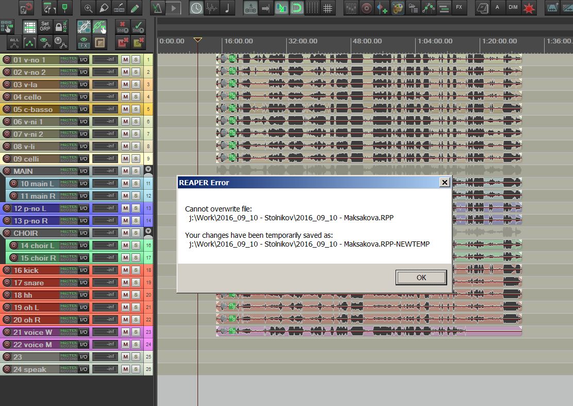Open the mixer faders icon
This screenshot has width=573, height=406.
click(x=351, y=8)
